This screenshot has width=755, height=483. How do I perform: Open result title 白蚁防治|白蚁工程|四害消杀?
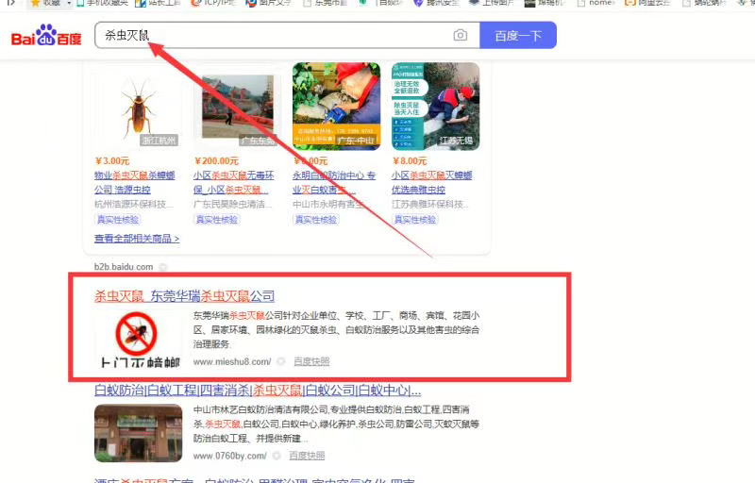point(258,391)
